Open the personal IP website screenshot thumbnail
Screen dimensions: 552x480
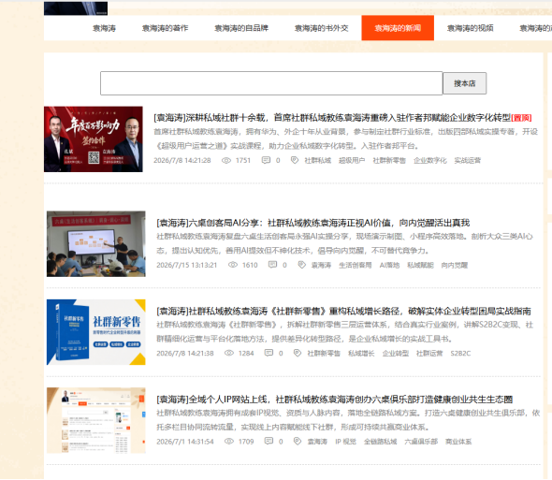click(96, 420)
